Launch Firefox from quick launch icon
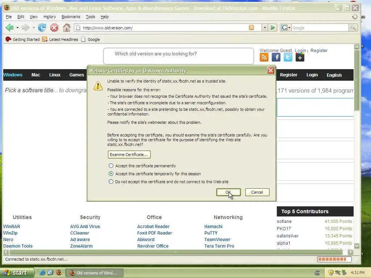This screenshot has width=371, height=278. click(x=59, y=273)
